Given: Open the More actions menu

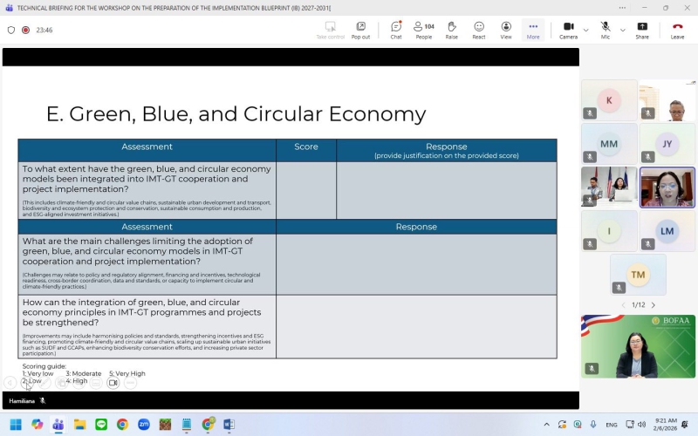Looking at the screenshot, I should pos(533,31).
